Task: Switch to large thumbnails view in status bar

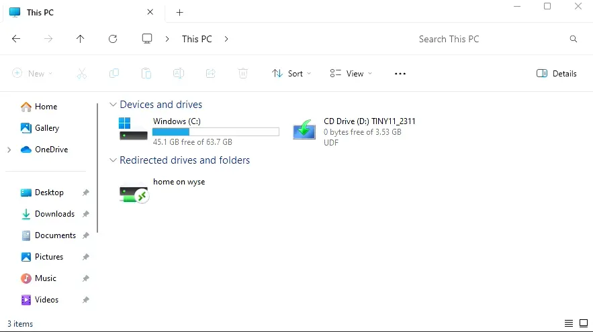Action: (x=584, y=324)
